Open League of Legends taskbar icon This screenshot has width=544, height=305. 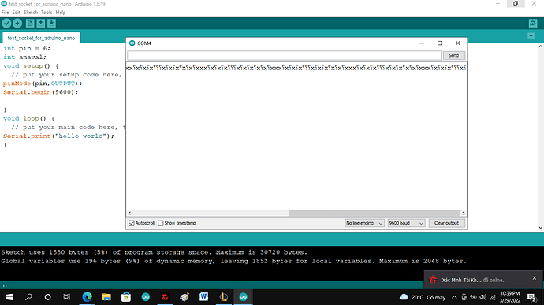(x=223, y=297)
